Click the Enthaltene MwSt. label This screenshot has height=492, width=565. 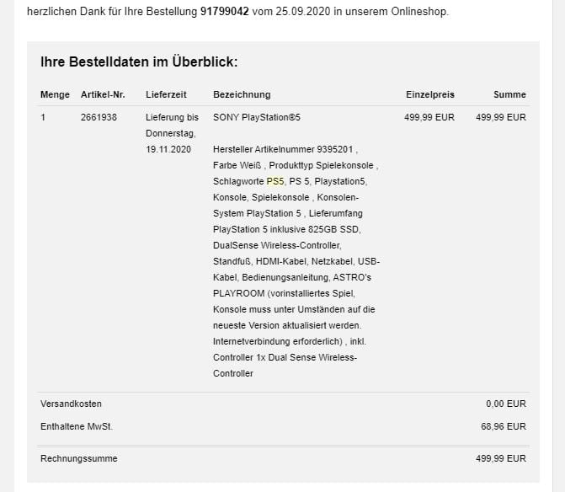tap(76, 426)
